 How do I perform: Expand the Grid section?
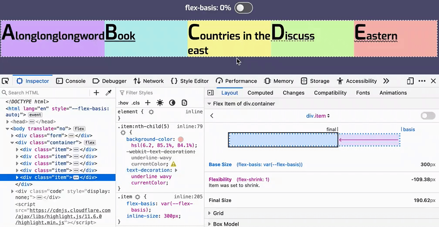[x=218, y=213]
